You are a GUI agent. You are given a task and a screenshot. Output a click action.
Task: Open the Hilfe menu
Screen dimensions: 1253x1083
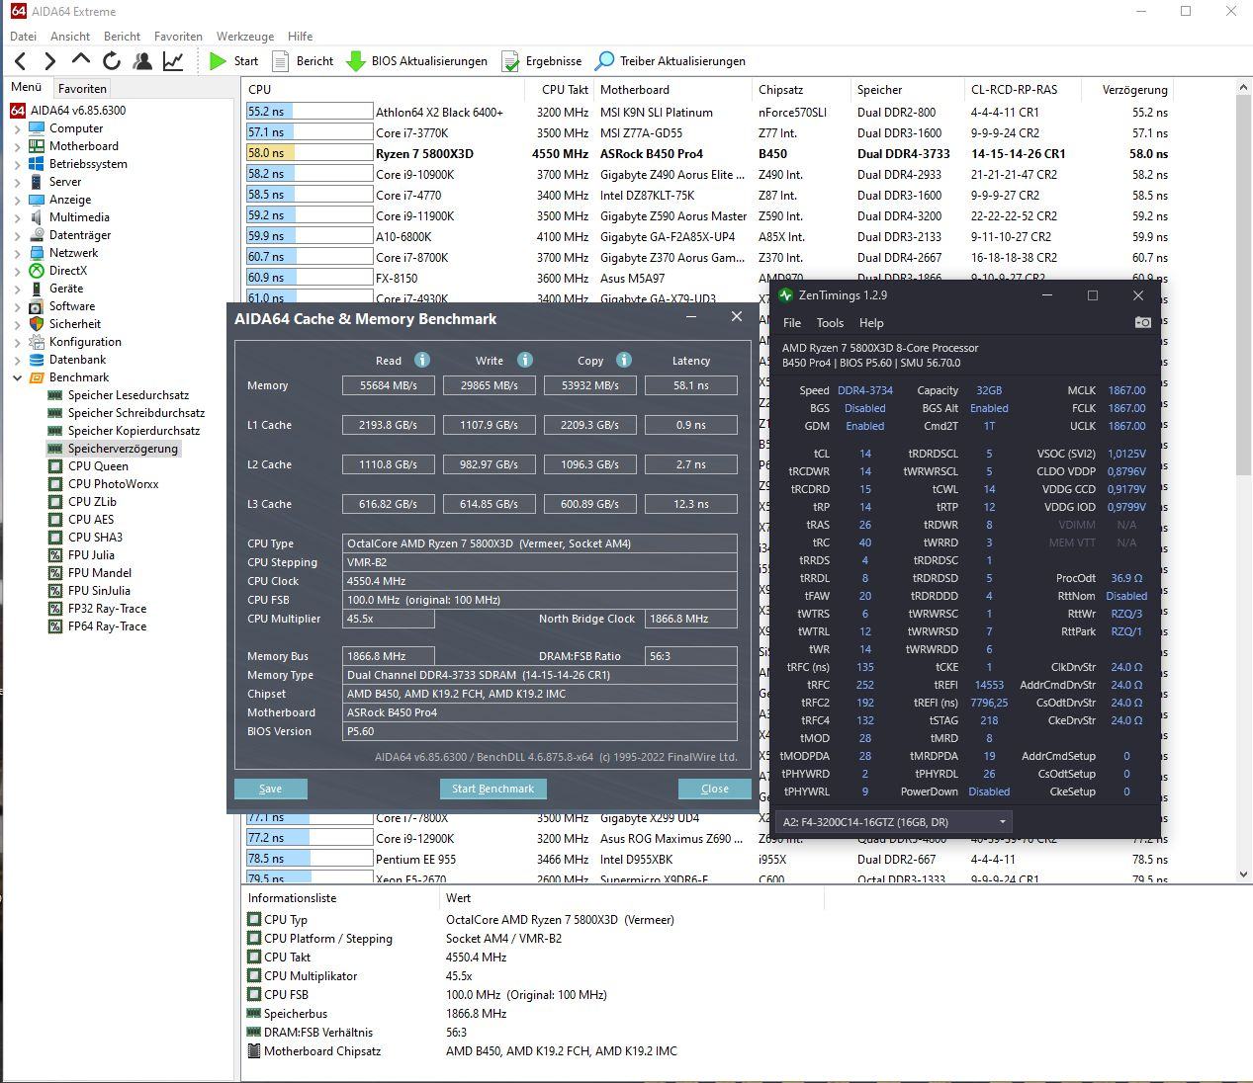301,36
